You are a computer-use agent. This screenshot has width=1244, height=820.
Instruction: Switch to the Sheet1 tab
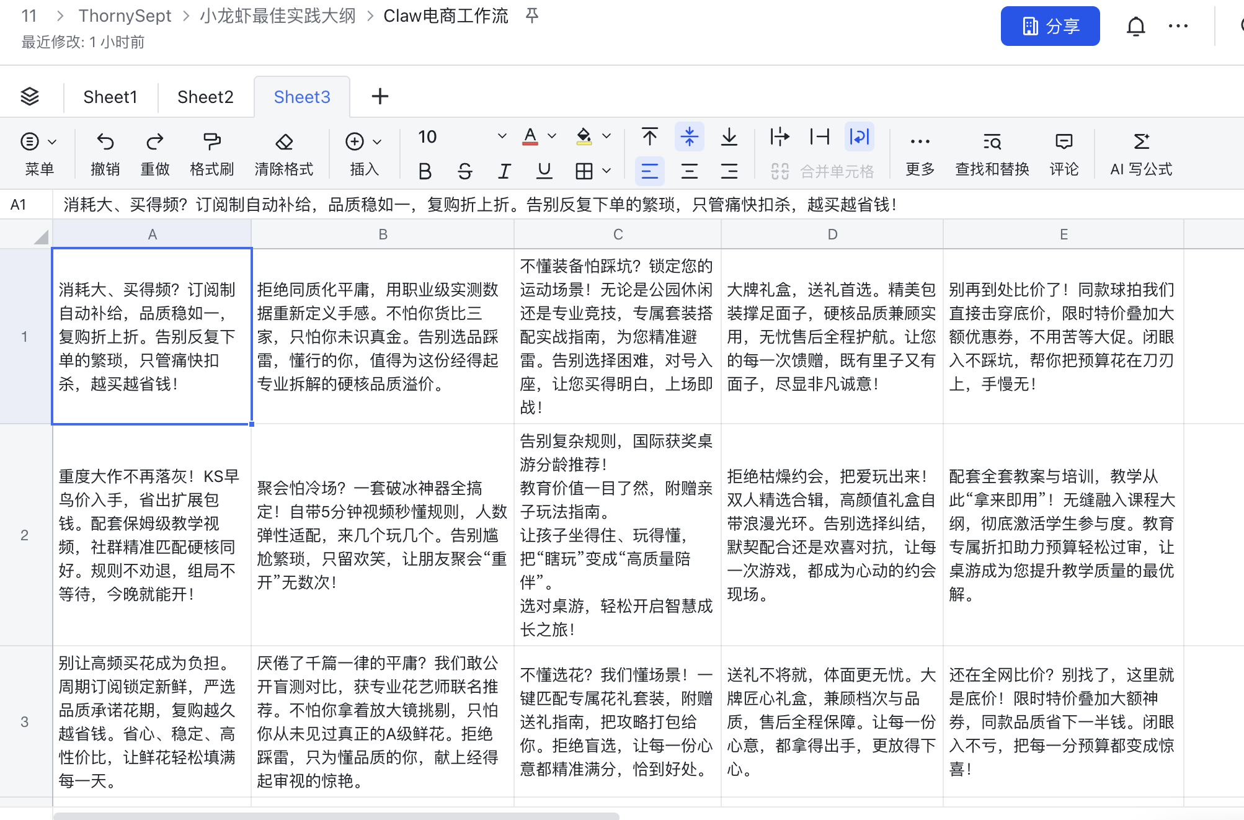click(x=110, y=97)
